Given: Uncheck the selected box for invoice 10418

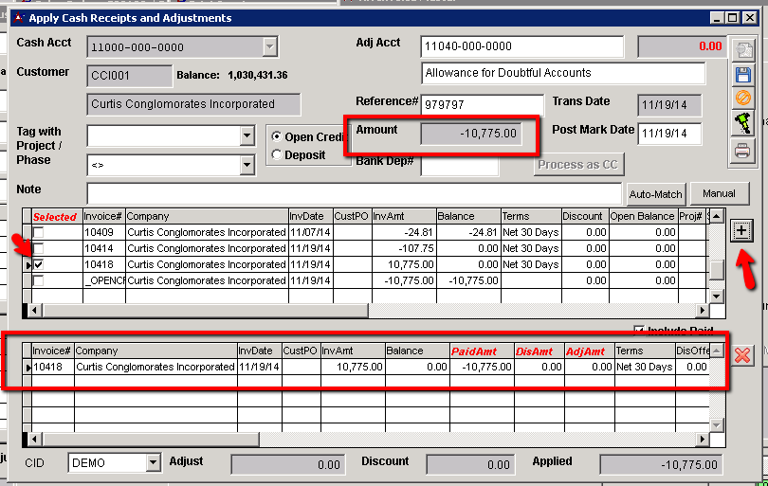Looking at the screenshot, I should coord(38,265).
